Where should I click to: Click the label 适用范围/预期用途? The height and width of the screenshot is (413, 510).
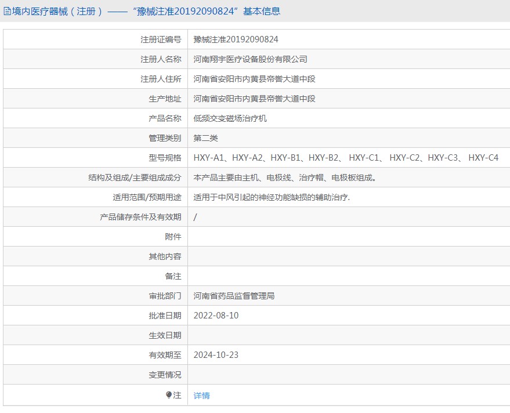(147, 197)
